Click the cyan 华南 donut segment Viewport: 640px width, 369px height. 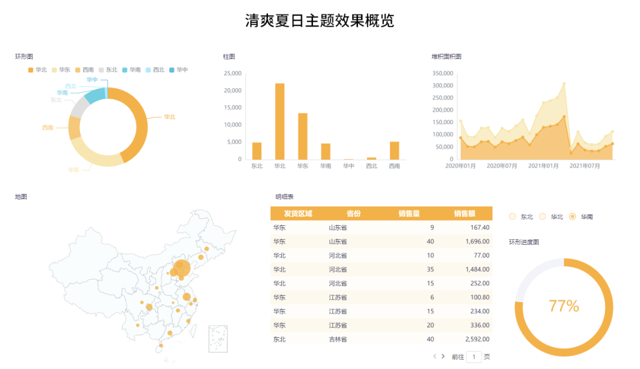click(95, 95)
